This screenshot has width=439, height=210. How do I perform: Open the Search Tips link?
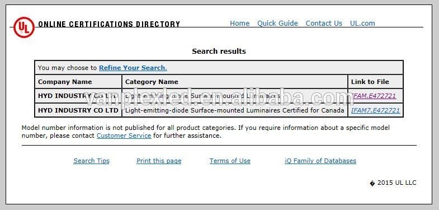[x=92, y=161]
